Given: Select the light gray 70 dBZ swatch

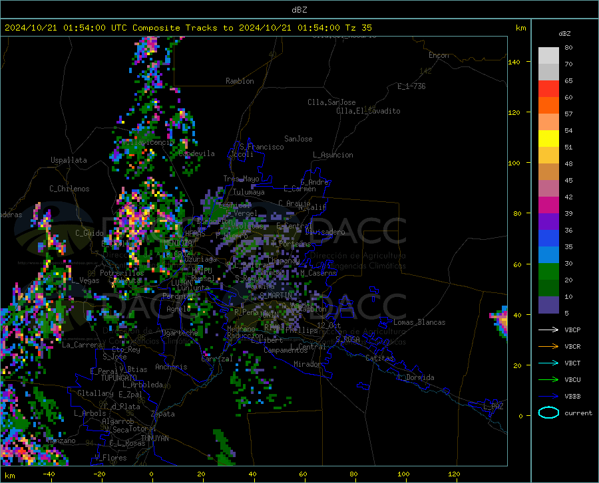Looking at the screenshot, I should click(548, 56).
